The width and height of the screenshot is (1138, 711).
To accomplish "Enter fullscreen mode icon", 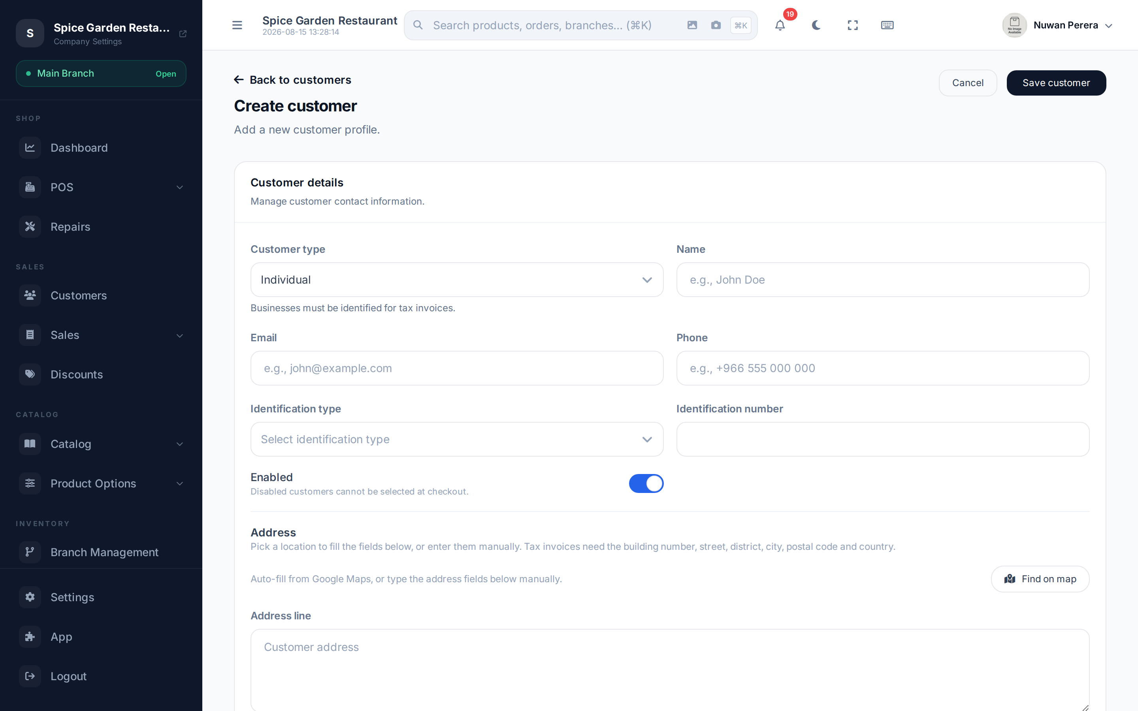I will 853,25.
